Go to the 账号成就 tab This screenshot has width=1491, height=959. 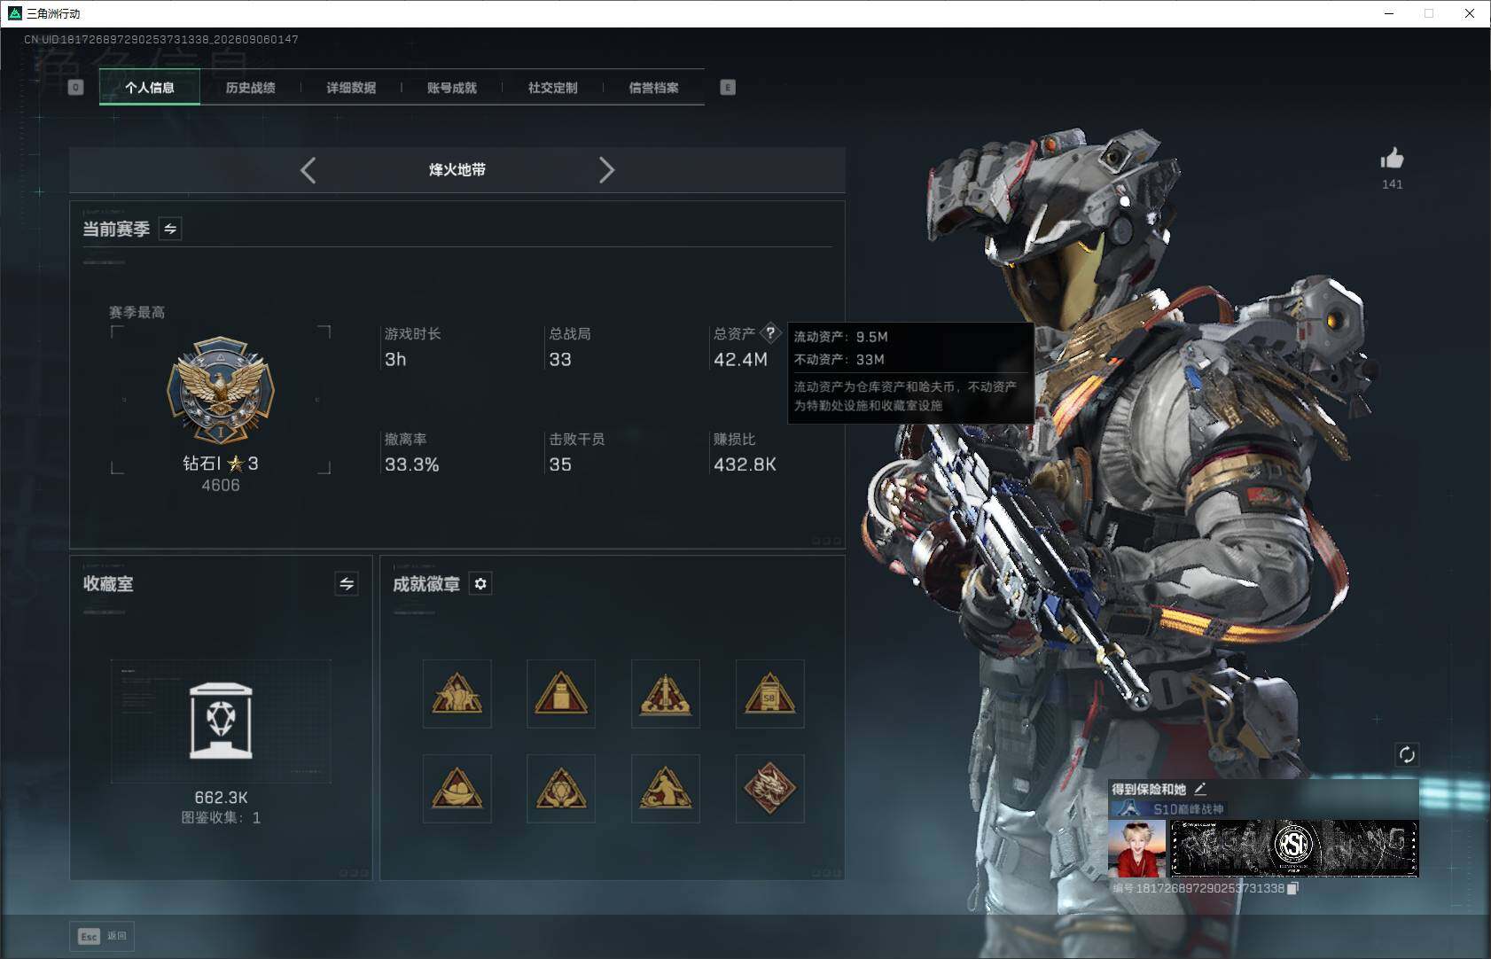(452, 87)
